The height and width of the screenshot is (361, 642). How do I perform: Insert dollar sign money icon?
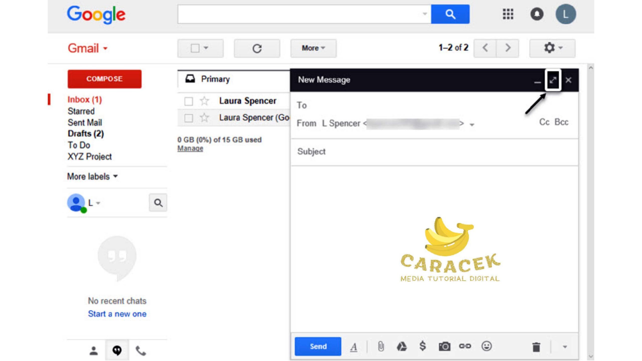422,346
